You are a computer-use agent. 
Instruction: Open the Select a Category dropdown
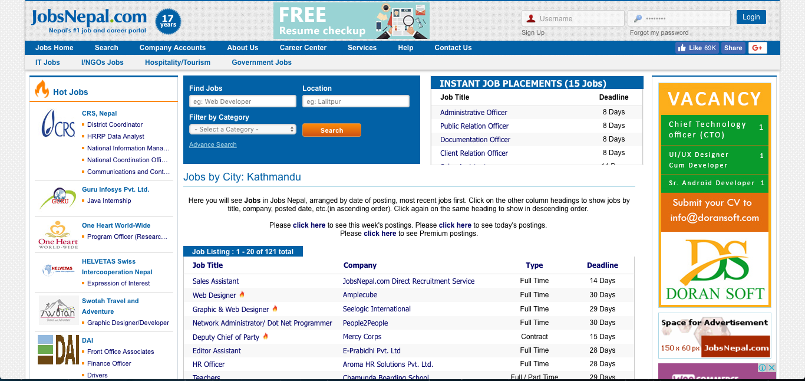click(x=243, y=129)
